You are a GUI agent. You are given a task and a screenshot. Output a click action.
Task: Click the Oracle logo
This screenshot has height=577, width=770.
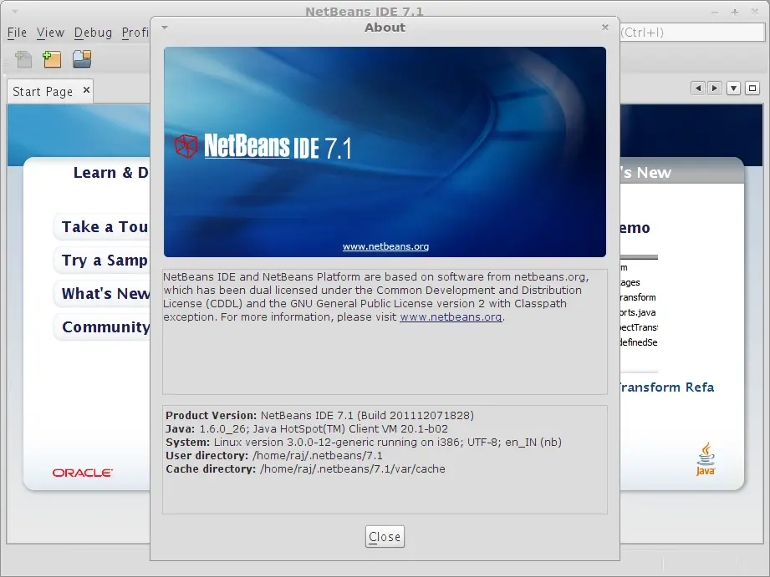83,473
